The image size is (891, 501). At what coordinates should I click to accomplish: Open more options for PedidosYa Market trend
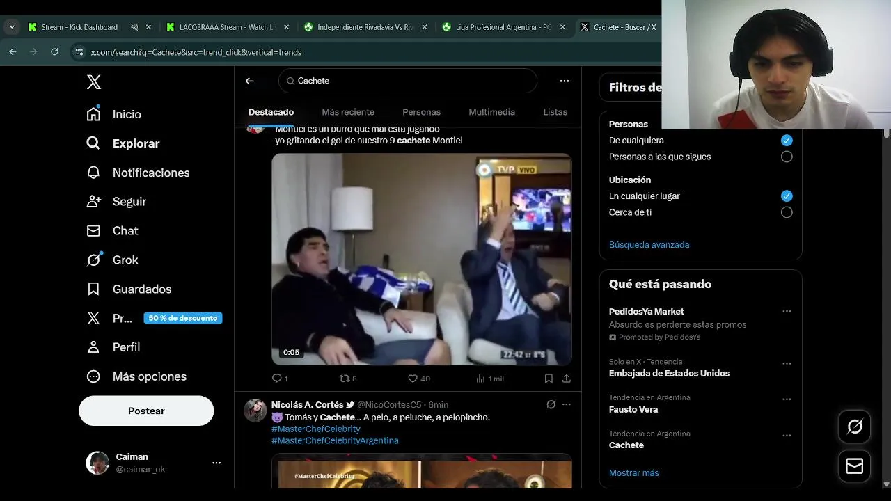click(x=787, y=312)
